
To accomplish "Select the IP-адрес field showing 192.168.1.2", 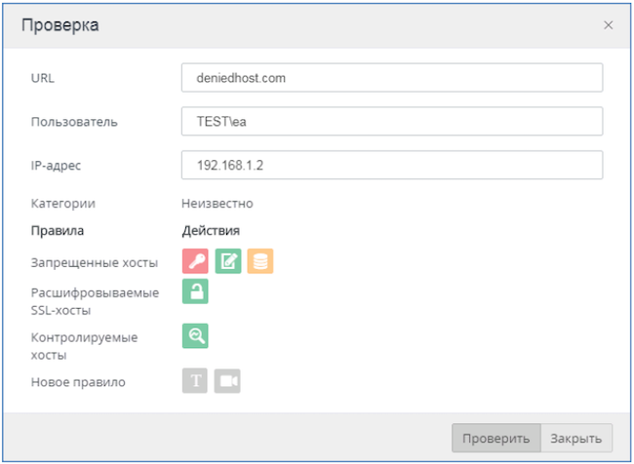I will pos(392,165).
